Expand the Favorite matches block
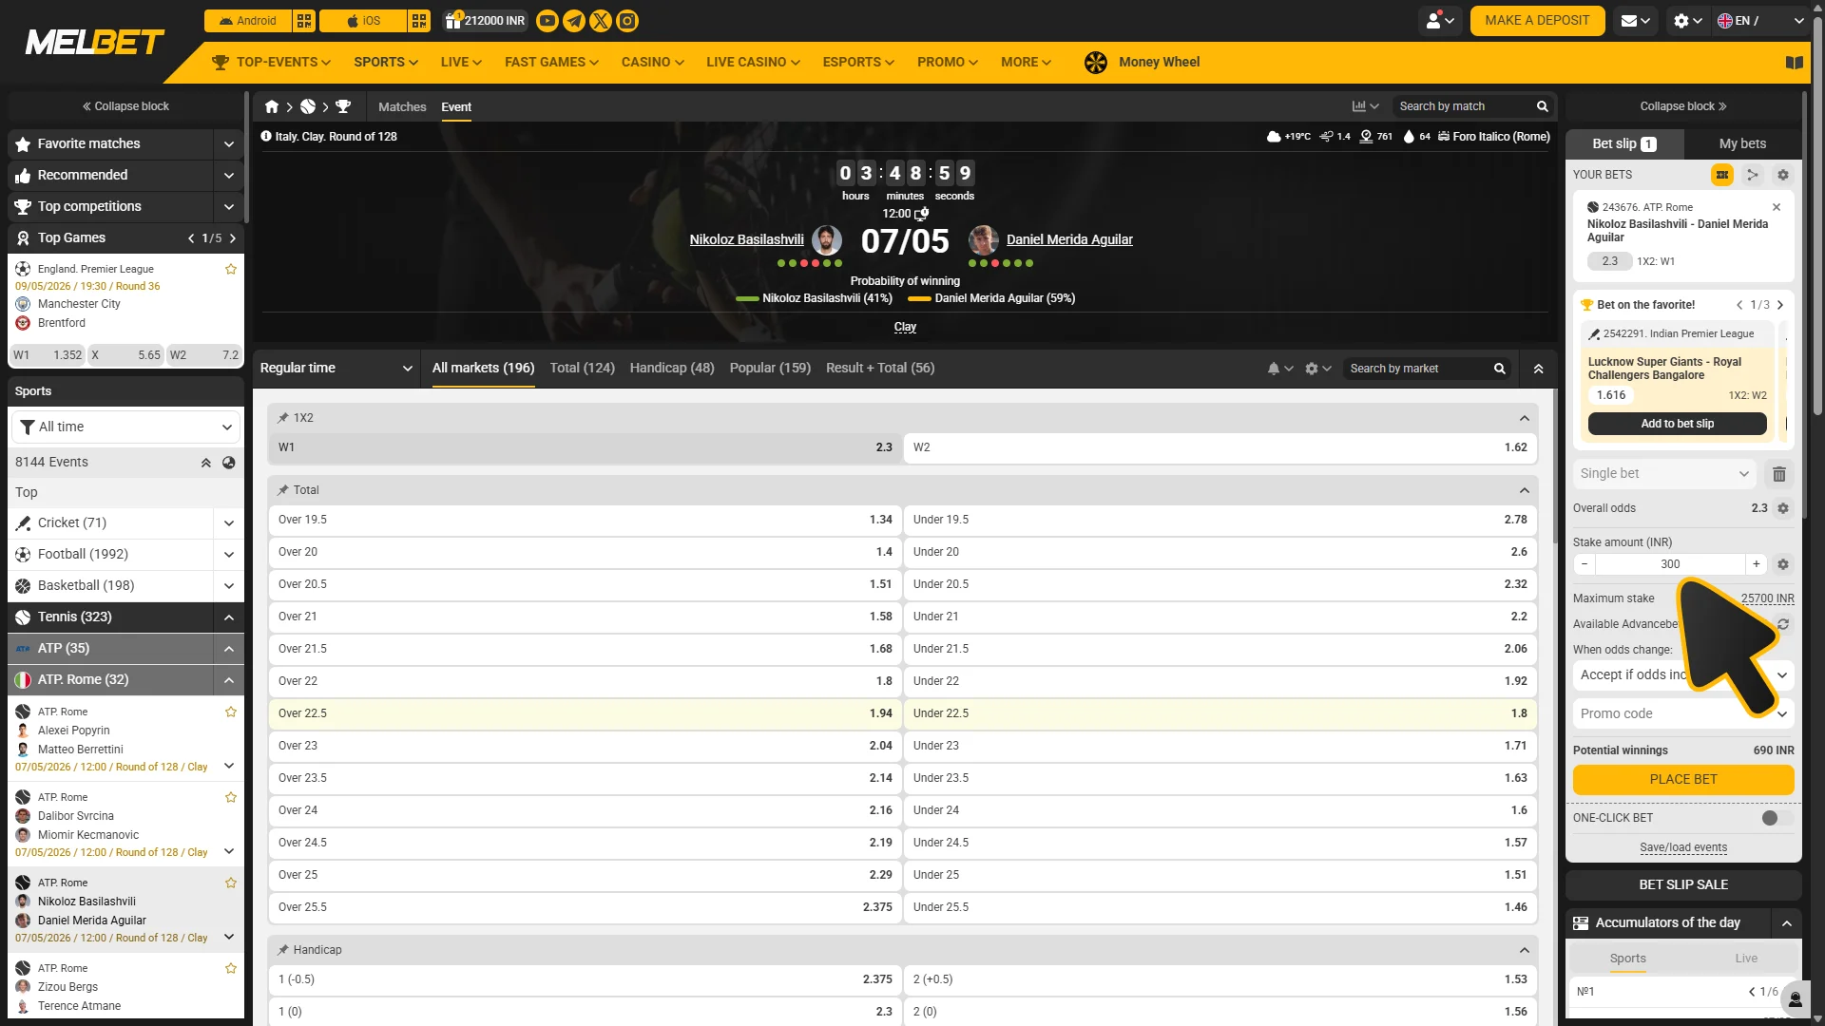 [x=229, y=144]
